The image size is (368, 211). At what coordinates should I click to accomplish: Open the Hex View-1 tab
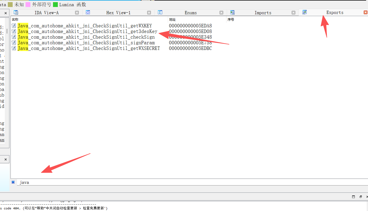[x=118, y=13]
